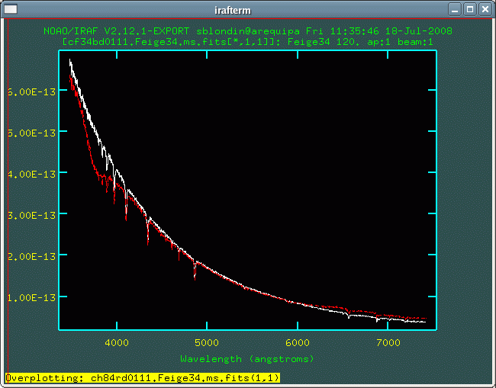Select the NOAO/IRAF V2.12.1-EXPORT header line
The width and height of the screenshot is (496, 388).
tap(247, 31)
